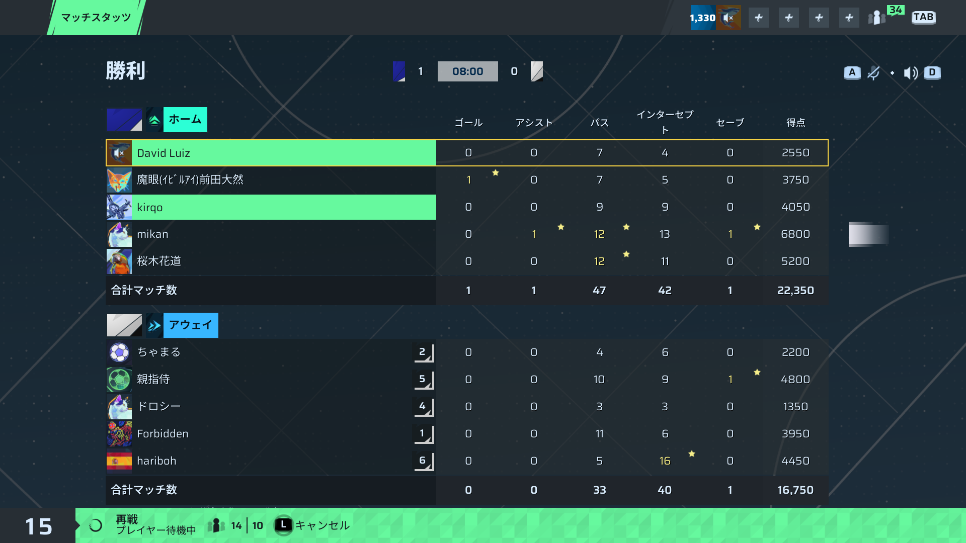966x543 pixels.
Task: Click the party badge 5 beside 親指侍
Action: 424,380
